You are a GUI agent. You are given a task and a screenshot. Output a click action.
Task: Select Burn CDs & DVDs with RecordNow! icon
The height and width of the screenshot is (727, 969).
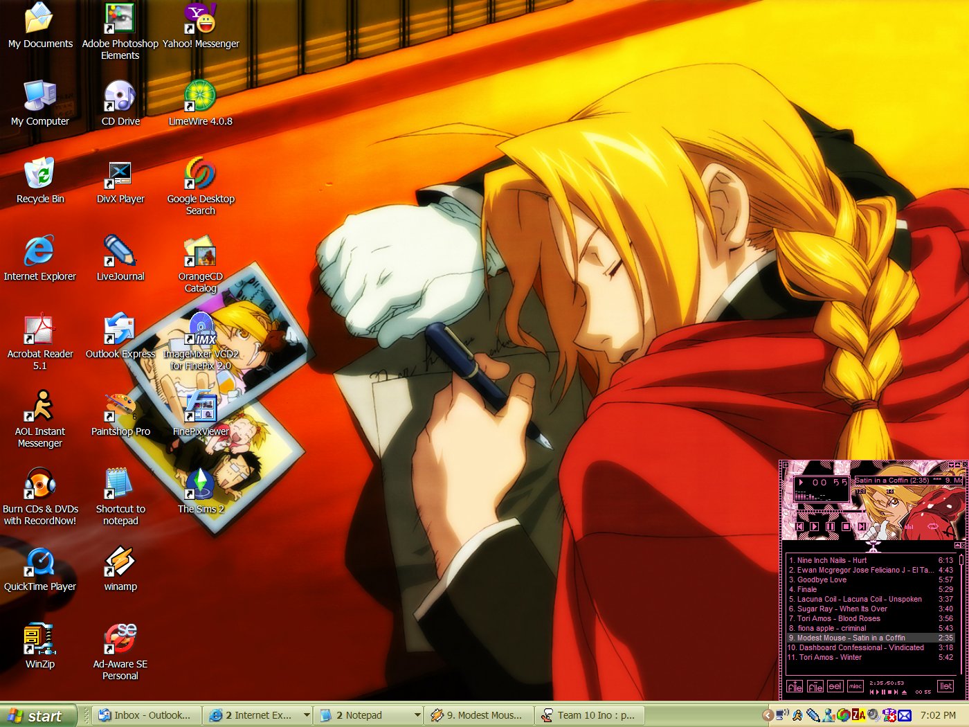[x=40, y=497]
